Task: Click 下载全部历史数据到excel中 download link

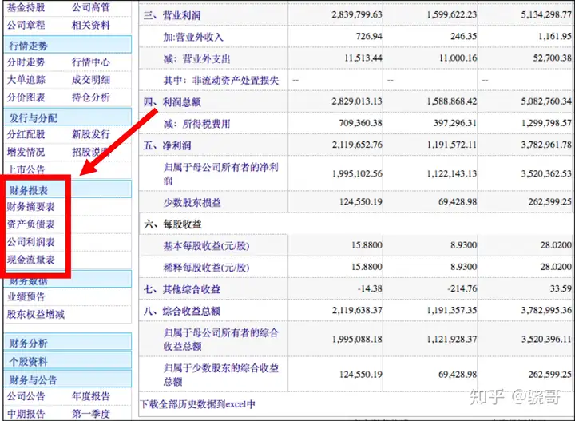Action: (x=197, y=404)
